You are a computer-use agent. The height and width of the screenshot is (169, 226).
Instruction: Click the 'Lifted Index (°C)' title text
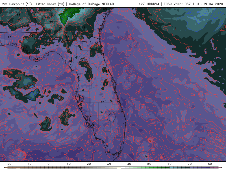coord(50,4)
